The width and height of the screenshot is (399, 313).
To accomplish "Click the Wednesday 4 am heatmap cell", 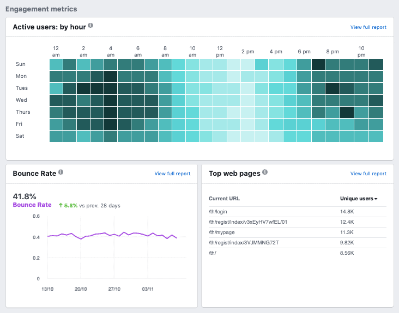I will click(x=111, y=100).
